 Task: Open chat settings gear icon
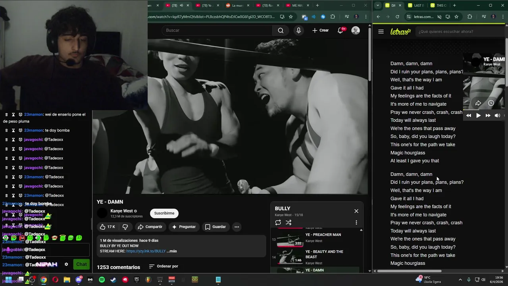(x=66, y=264)
